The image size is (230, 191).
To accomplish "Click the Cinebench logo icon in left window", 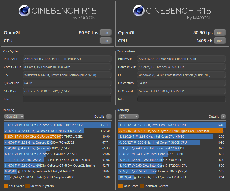I will [x=24, y=11].
